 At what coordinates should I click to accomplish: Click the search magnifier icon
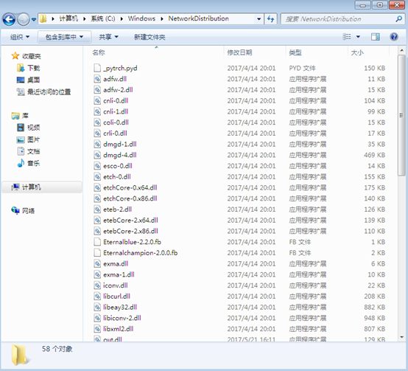(x=398, y=18)
